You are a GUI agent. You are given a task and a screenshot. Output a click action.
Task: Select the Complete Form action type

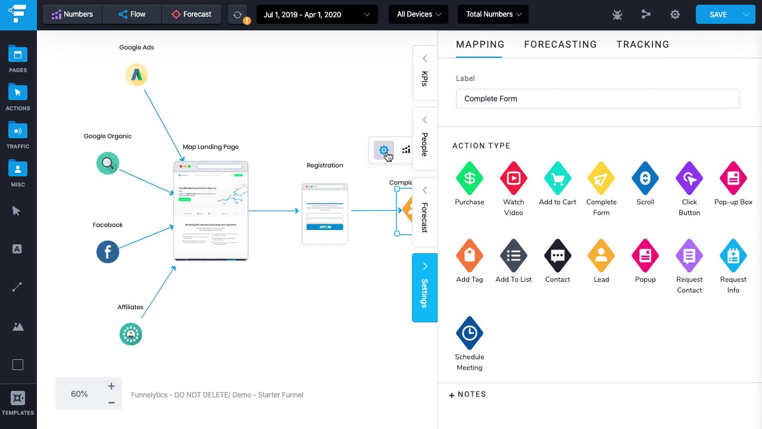pos(601,178)
